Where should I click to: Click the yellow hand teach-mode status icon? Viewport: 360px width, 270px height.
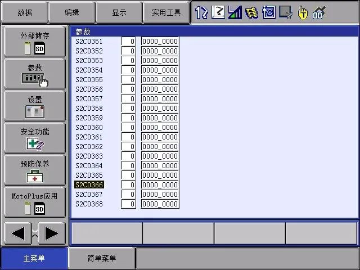303,12
